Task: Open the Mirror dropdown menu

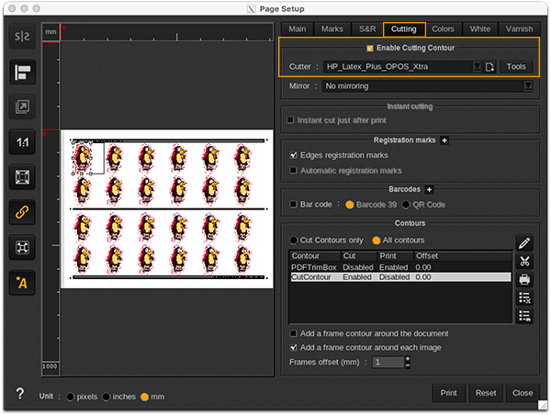Action: [527, 86]
